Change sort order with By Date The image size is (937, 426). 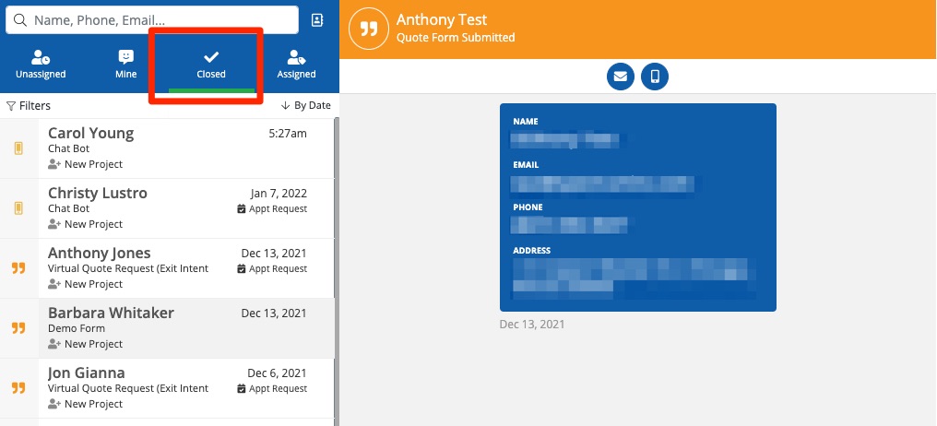coord(306,106)
